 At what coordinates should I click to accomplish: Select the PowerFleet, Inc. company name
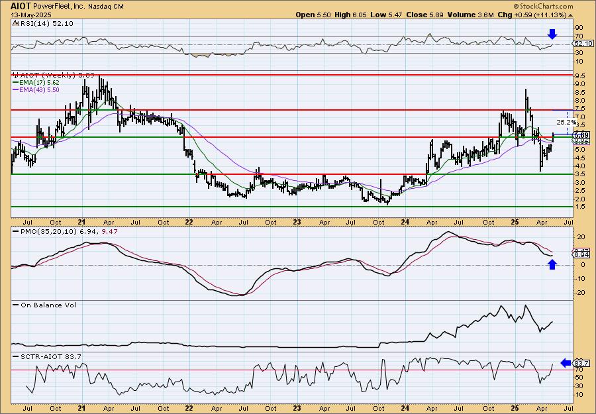pyautogui.click(x=59, y=7)
